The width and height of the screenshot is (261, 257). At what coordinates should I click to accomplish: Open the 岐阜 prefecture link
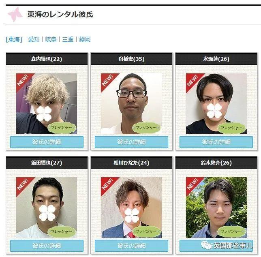[51, 39]
